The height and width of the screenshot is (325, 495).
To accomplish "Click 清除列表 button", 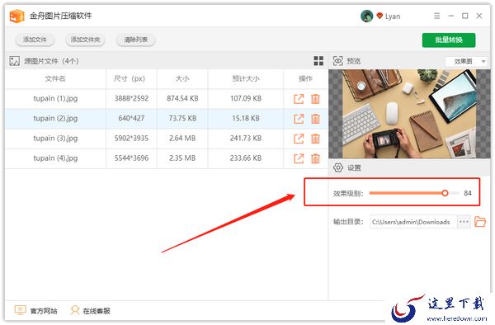I will point(136,40).
